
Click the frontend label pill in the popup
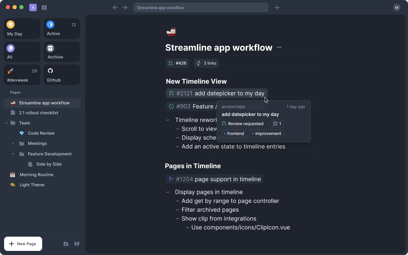234,133
